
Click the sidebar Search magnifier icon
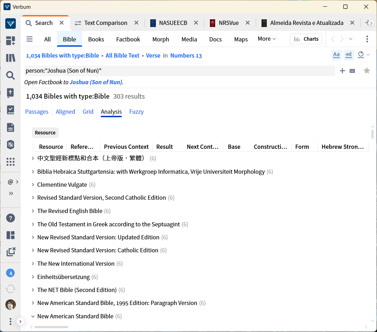pyautogui.click(x=10, y=75)
